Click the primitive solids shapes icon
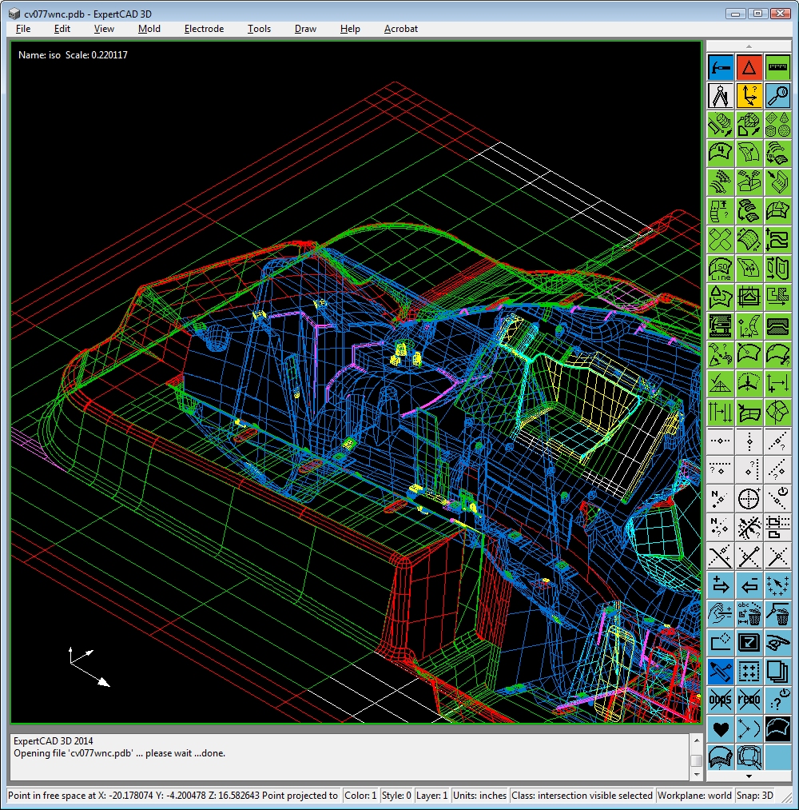Viewport: 799px width, 810px height. click(778, 125)
